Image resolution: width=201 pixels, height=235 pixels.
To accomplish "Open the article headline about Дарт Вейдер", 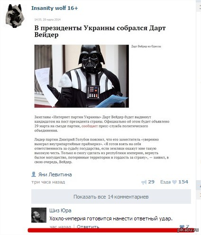I will click(x=100, y=31).
